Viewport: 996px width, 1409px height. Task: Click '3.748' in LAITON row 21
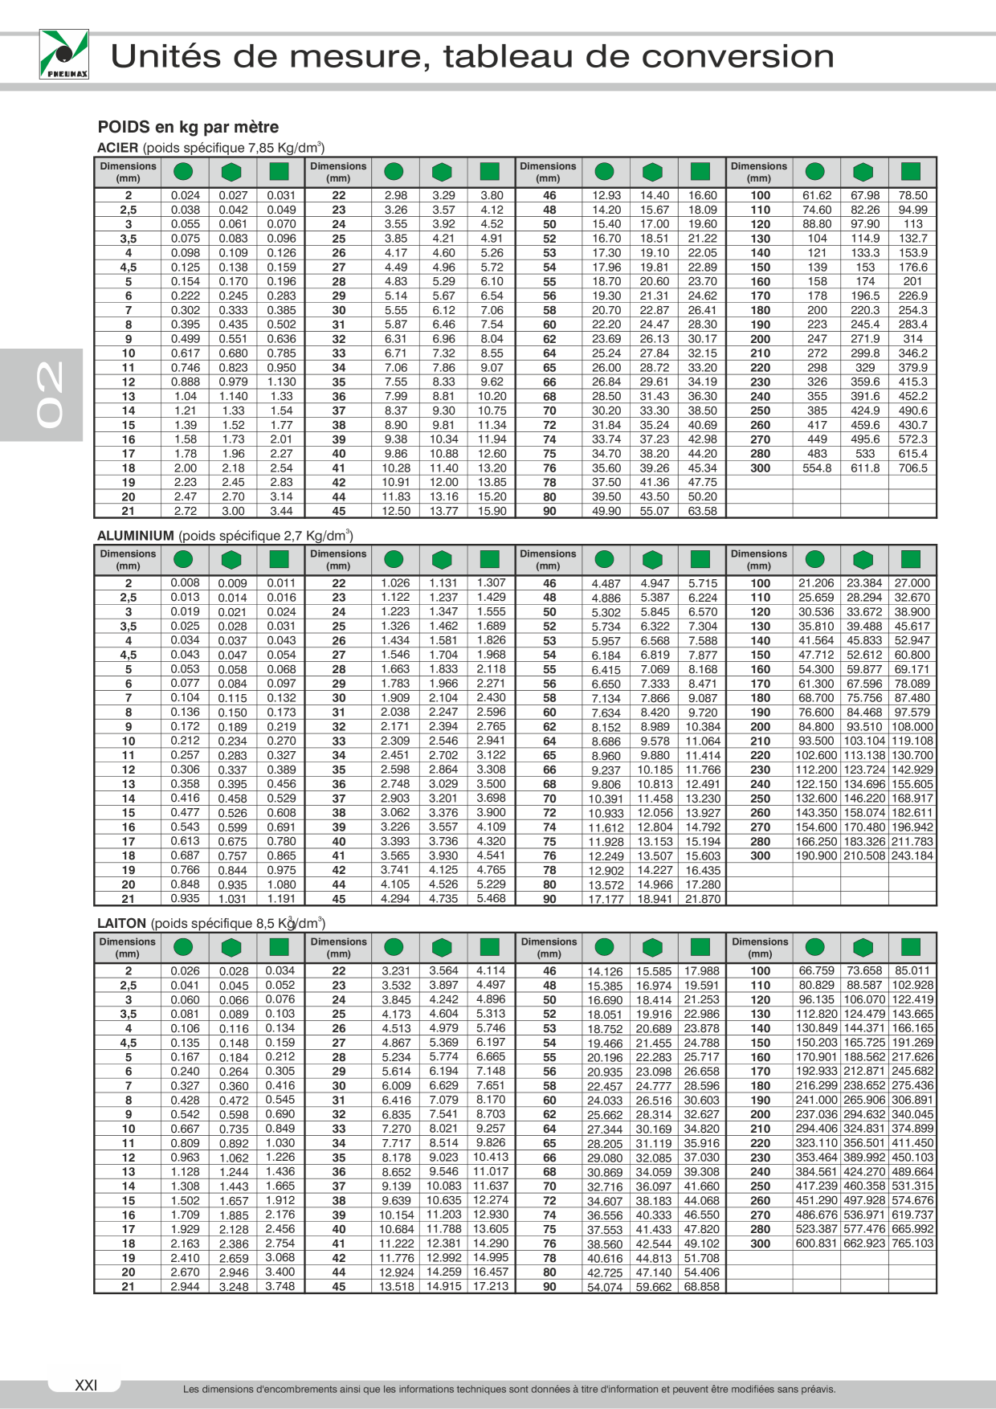280,1286
